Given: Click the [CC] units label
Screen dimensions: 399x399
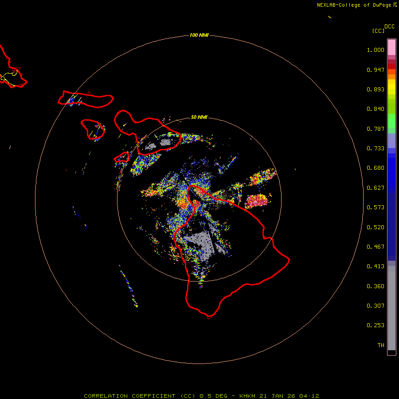Looking at the screenshot, I should coord(378,31).
